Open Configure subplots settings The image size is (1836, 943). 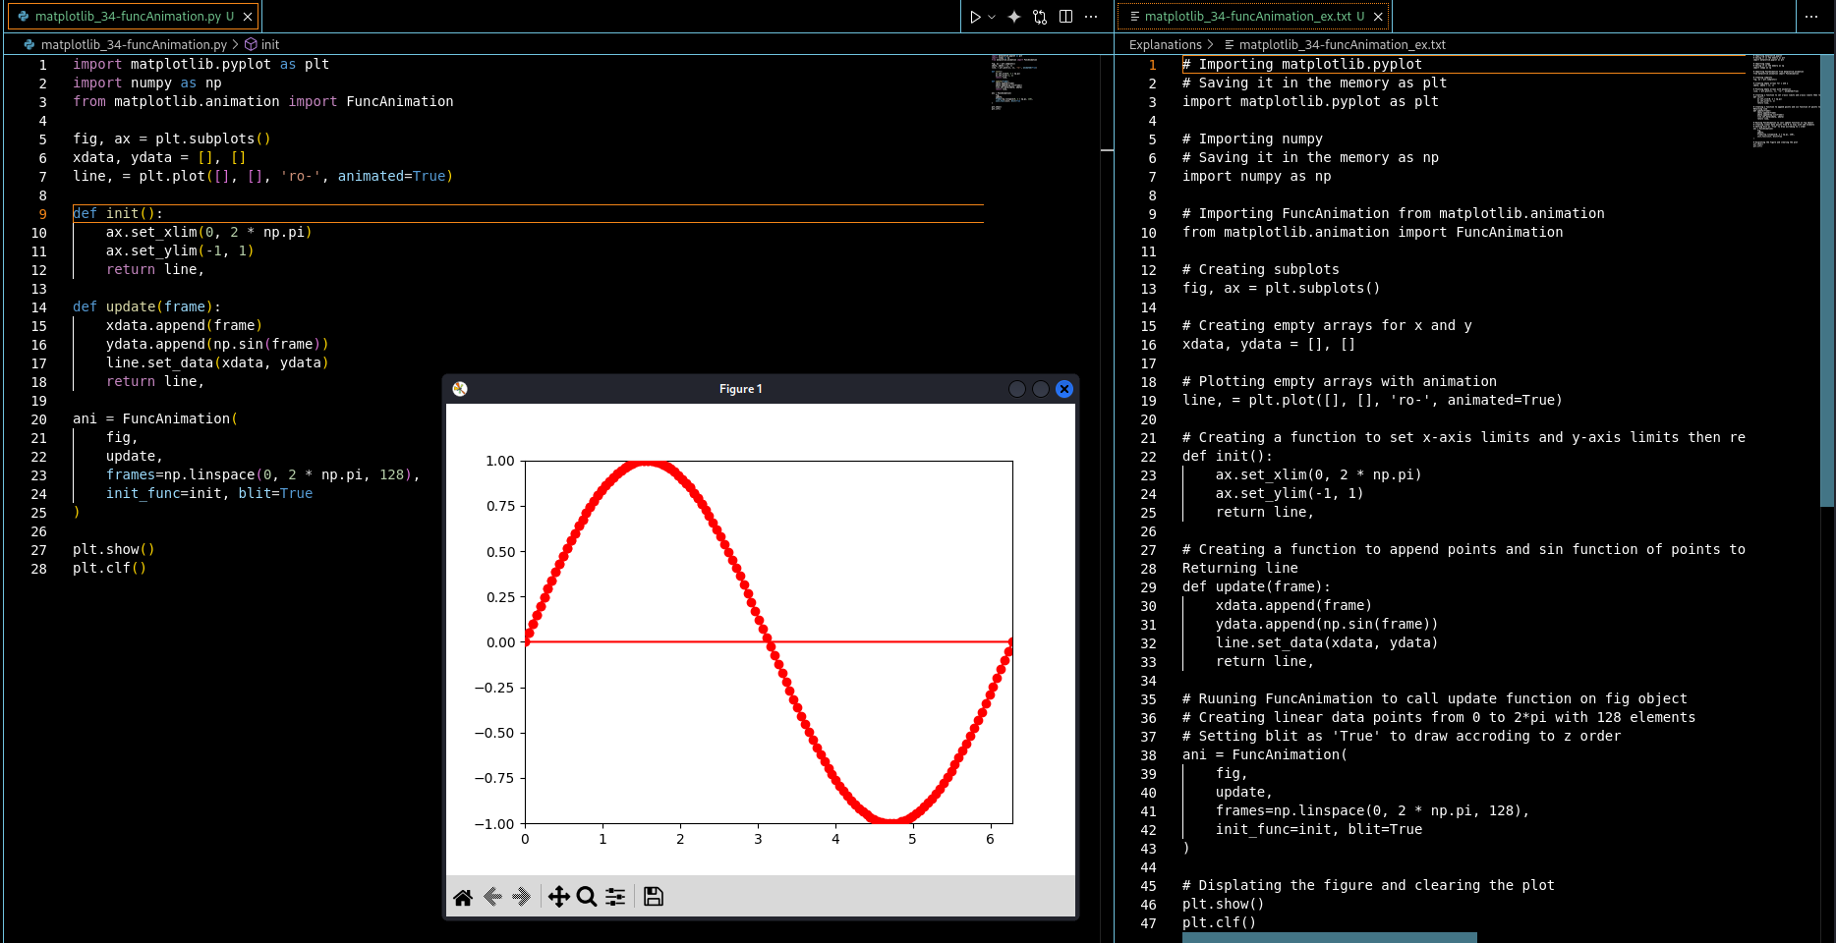click(x=615, y=897)
